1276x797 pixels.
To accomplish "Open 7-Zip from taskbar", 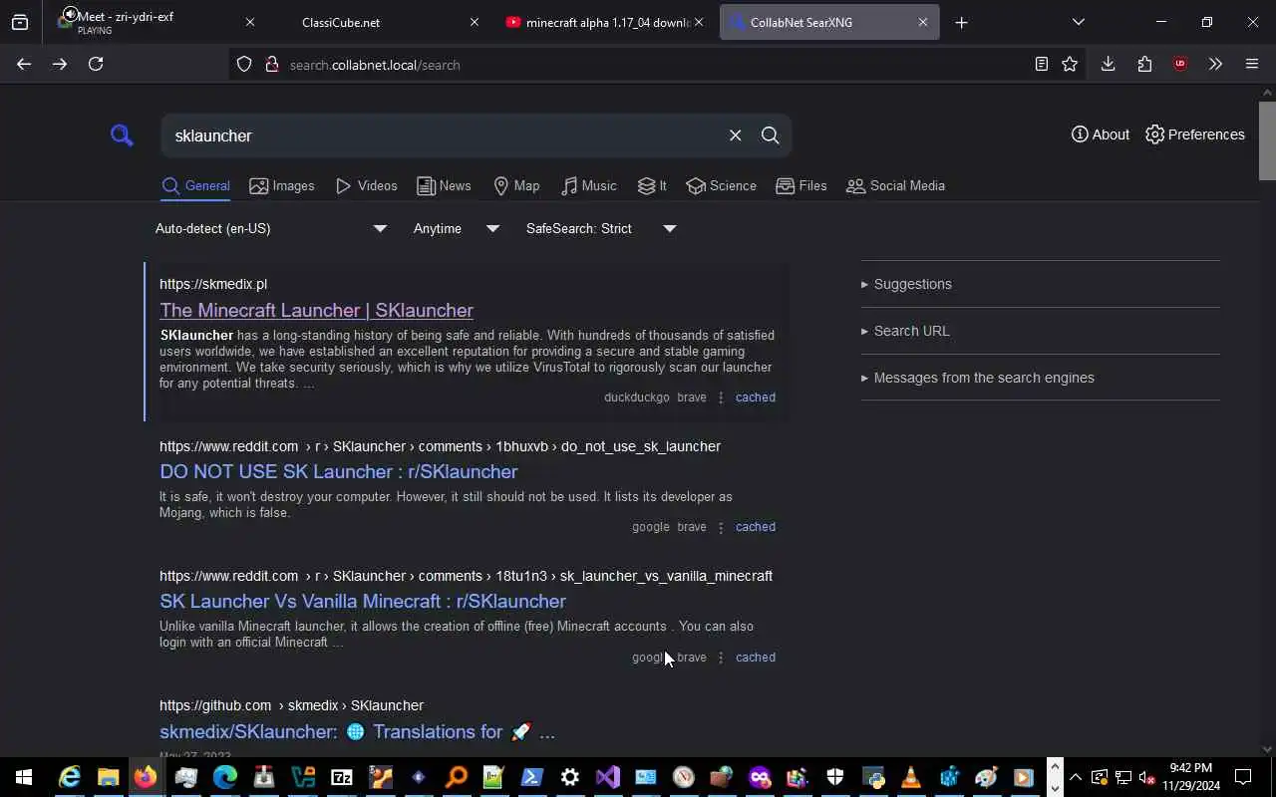I will point(342,777).
